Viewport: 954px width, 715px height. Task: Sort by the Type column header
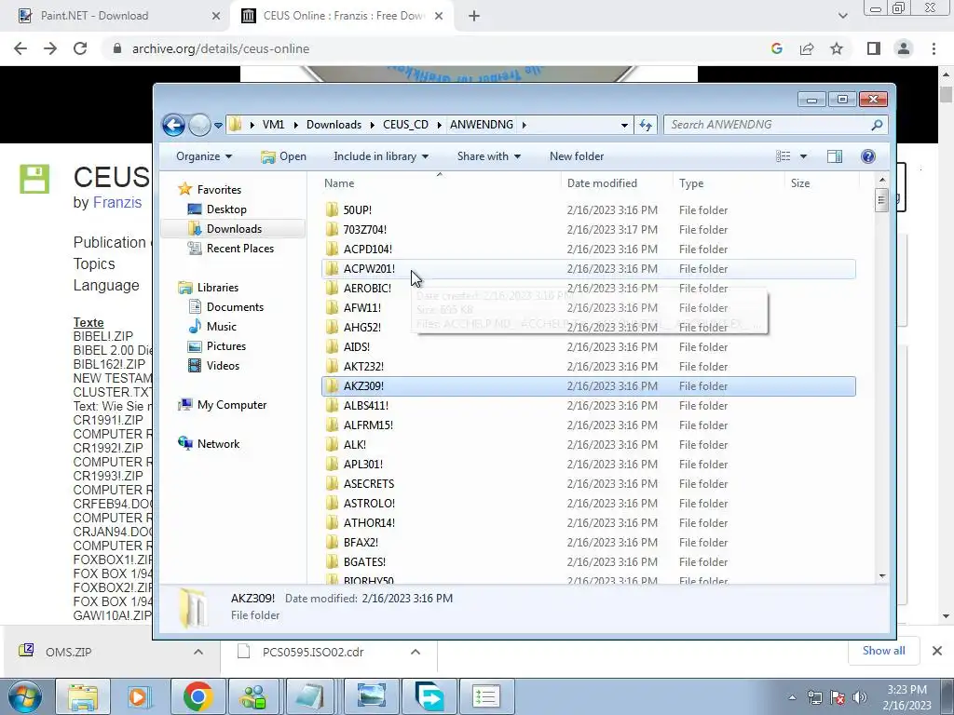click(x=729, y=183)
